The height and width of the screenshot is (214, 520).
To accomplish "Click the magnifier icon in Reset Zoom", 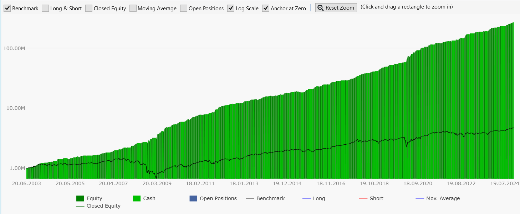I will coord(320,7).
